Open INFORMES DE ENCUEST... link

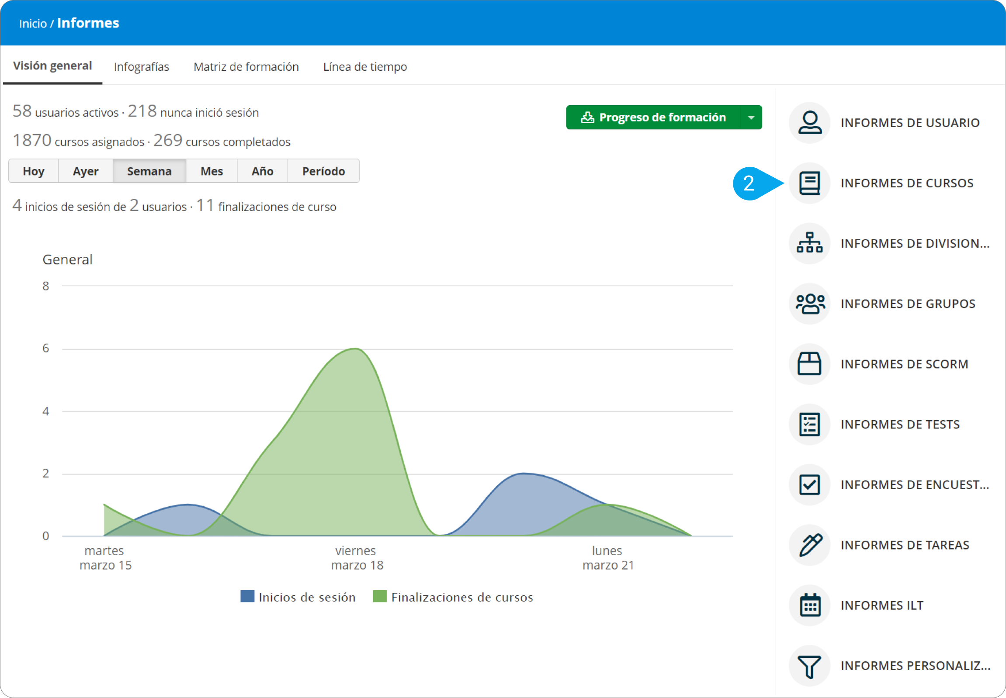[x=915, y=485]
